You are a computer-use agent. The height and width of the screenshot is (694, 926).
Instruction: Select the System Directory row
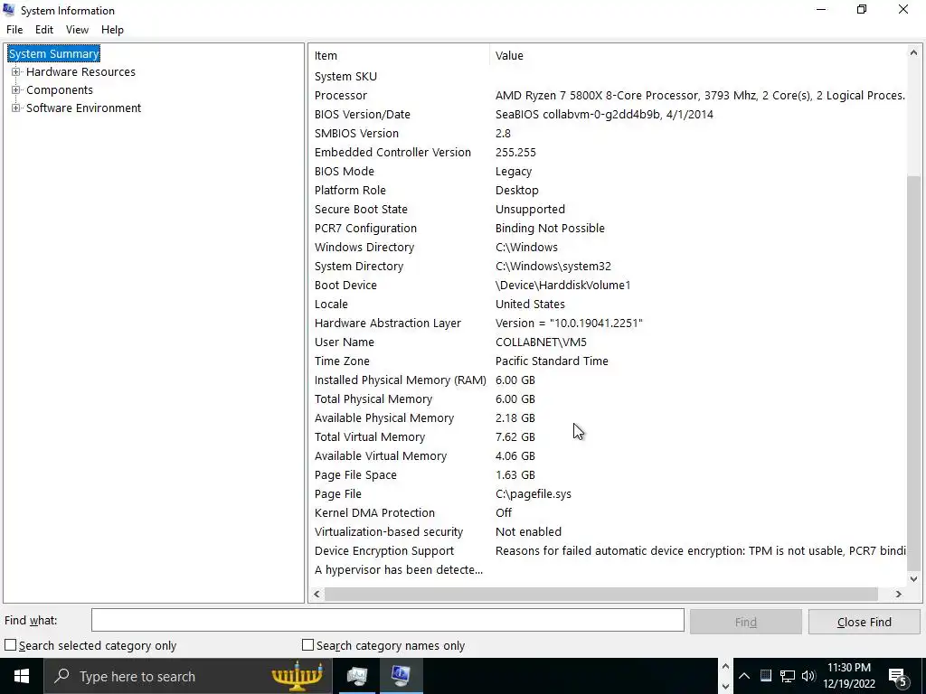608,267
